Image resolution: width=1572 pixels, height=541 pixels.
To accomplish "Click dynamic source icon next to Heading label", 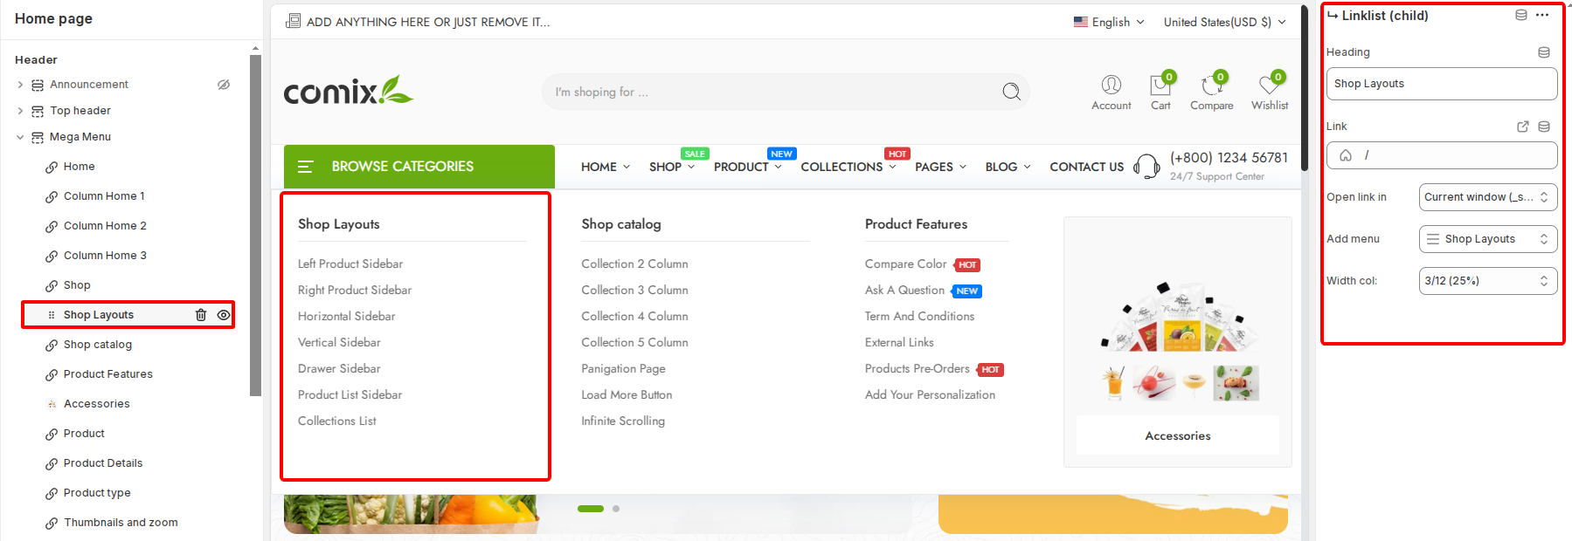I will point(1544,52).
